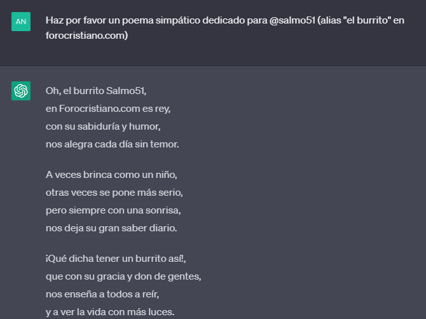Click the line "Oh, el burrito Salmo51,"

(96, 91)
